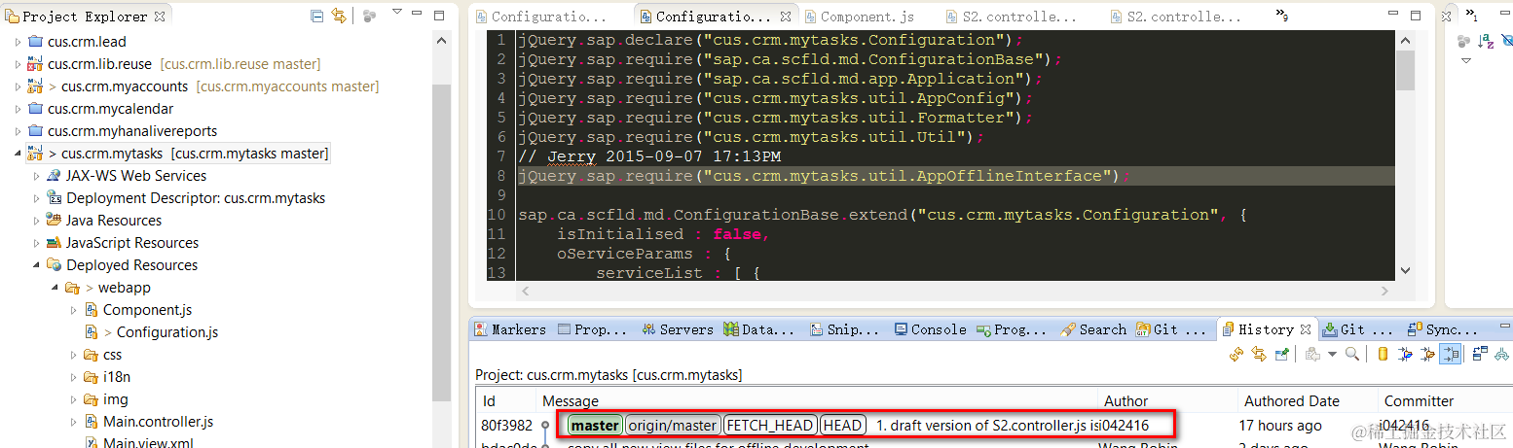
Task: Open the Data Source Explorer tab
Action: 758,329
